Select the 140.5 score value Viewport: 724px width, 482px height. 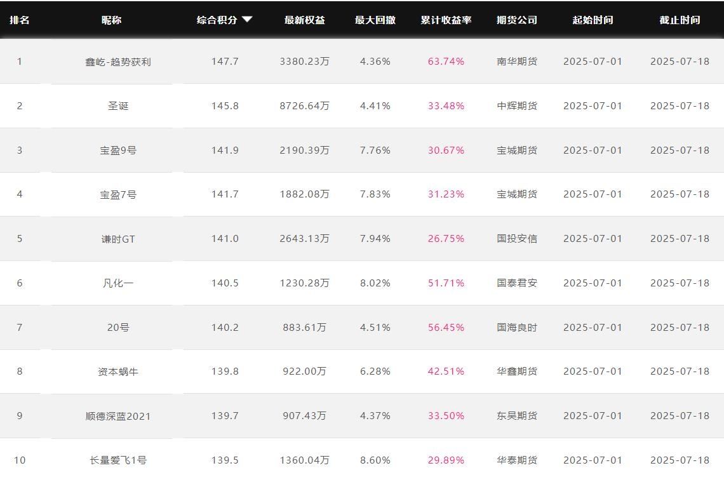225,283
